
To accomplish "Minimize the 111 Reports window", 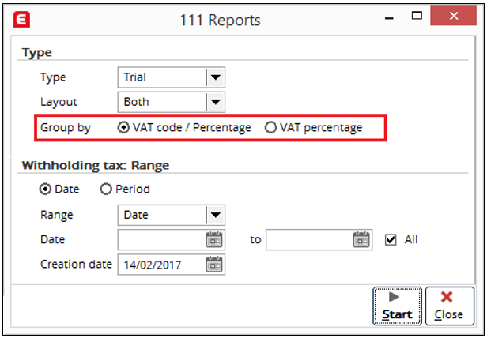I will coord(389,17).
